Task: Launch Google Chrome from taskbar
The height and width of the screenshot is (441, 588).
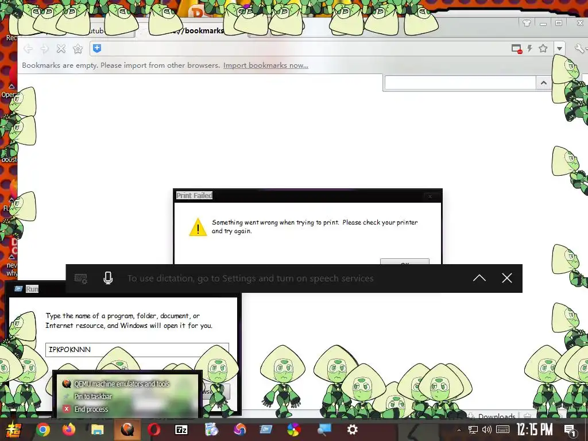Action: point(42,430)
